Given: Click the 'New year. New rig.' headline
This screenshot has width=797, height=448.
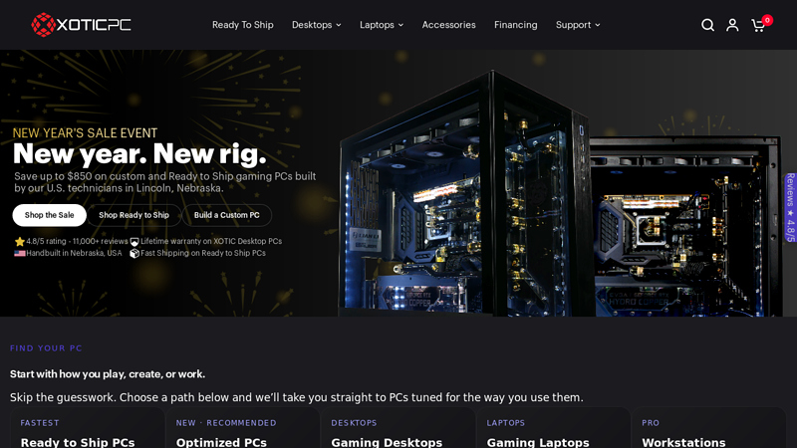Looking at the screenshot, I should (139, 153).
